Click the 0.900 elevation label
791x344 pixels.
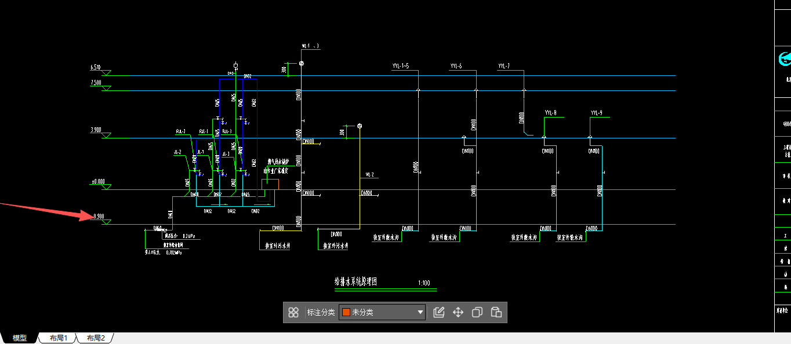click(x=99, y=217)
